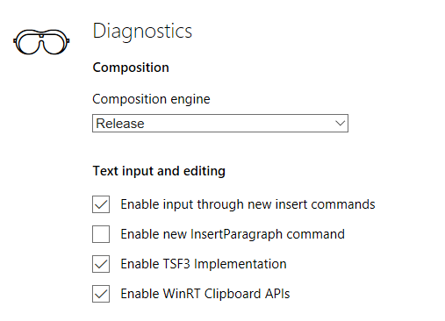Click the empty box beside InsertParagraph command

click(101, 234)
